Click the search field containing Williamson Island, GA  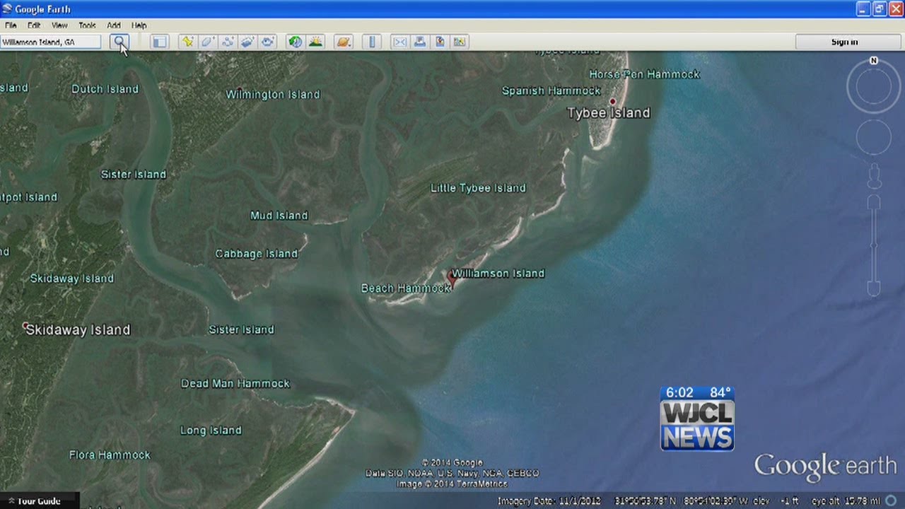[x=51, y=42]
